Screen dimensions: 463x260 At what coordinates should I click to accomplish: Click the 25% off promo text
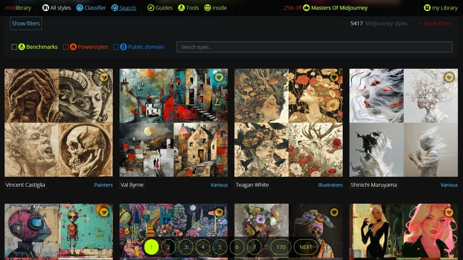[x=292, y=8]
